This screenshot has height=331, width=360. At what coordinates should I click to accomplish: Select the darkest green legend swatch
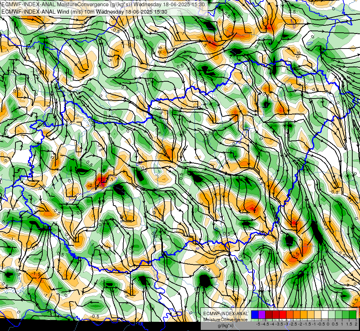pos(353,315)
